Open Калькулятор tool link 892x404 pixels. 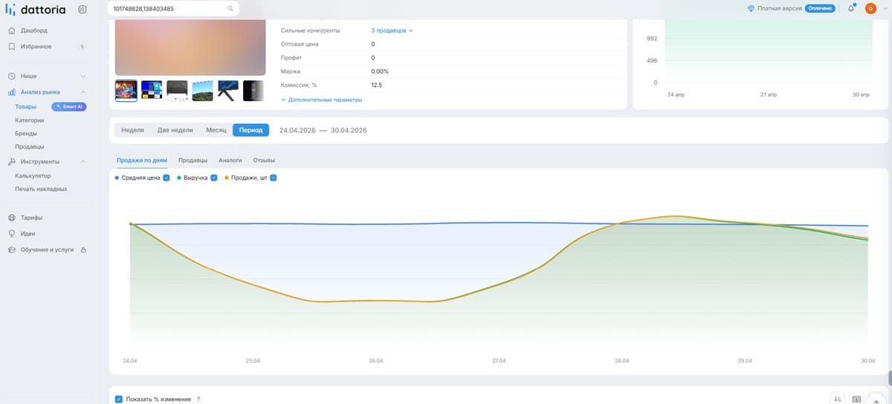[x=33, y=176]
